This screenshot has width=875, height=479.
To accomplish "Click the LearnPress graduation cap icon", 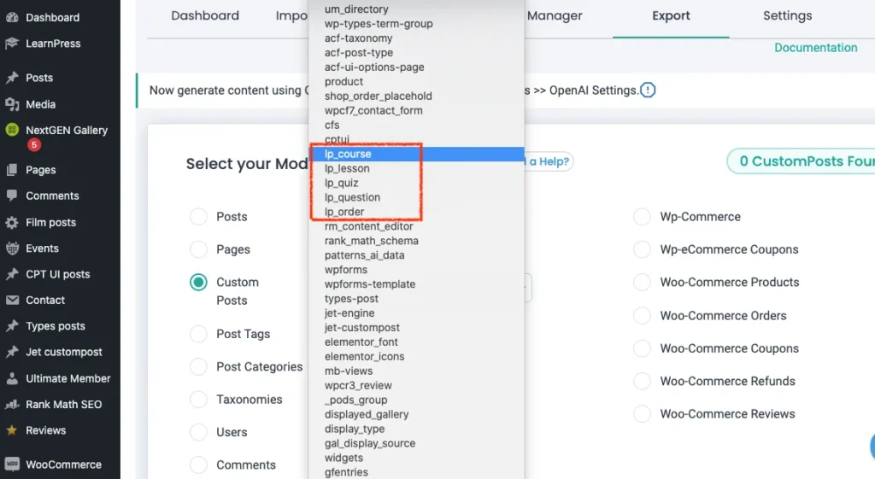I will tap(12, 44).
